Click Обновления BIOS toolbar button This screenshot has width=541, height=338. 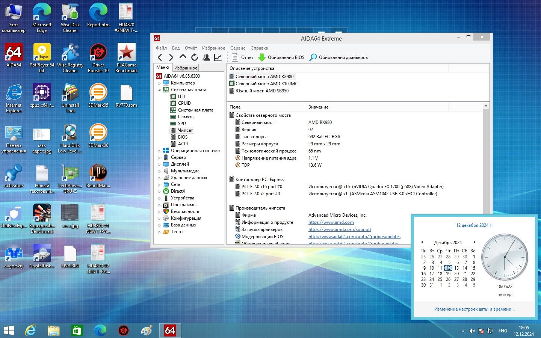(x=281, y=57)
